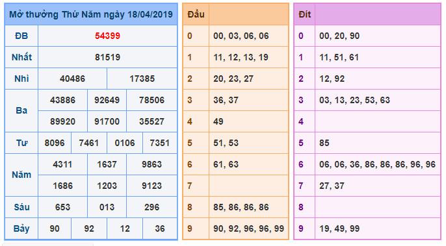The height and width of the screenshot is (246, 446).
Task: Select Đầu row values '00, 03, 06, 06'
Action: click(x=241, y=36)
